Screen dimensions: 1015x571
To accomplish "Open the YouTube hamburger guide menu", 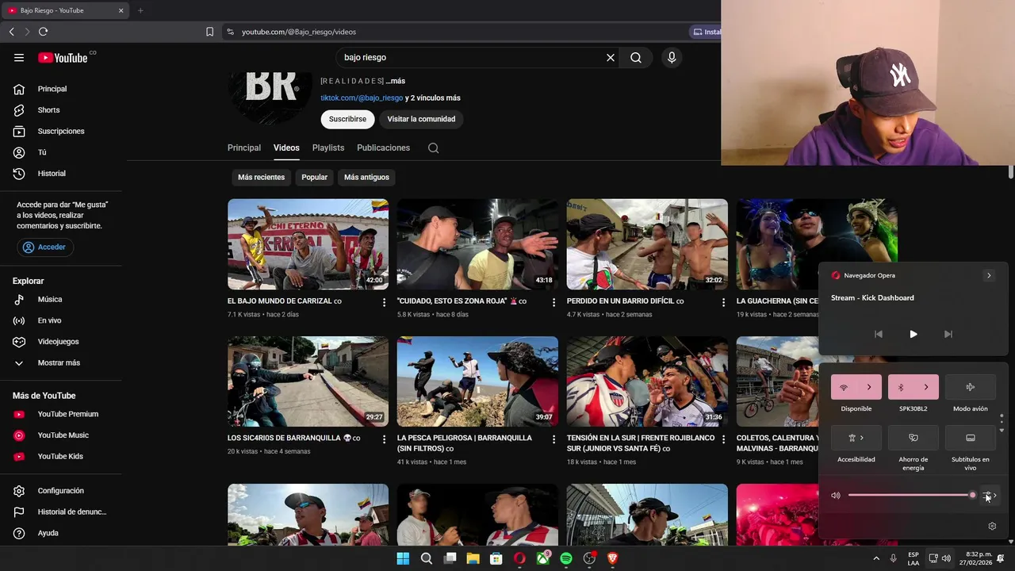I will coord(19,57).
